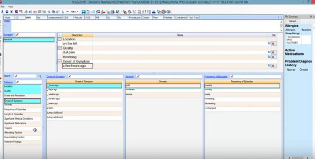Collapse the Location group
Viewport: 315px width, 159px height.
coord(59,39)
